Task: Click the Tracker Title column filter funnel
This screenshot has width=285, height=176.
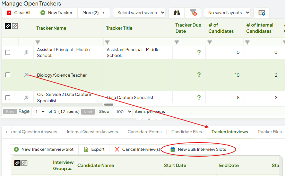Action: pos(107,42)
